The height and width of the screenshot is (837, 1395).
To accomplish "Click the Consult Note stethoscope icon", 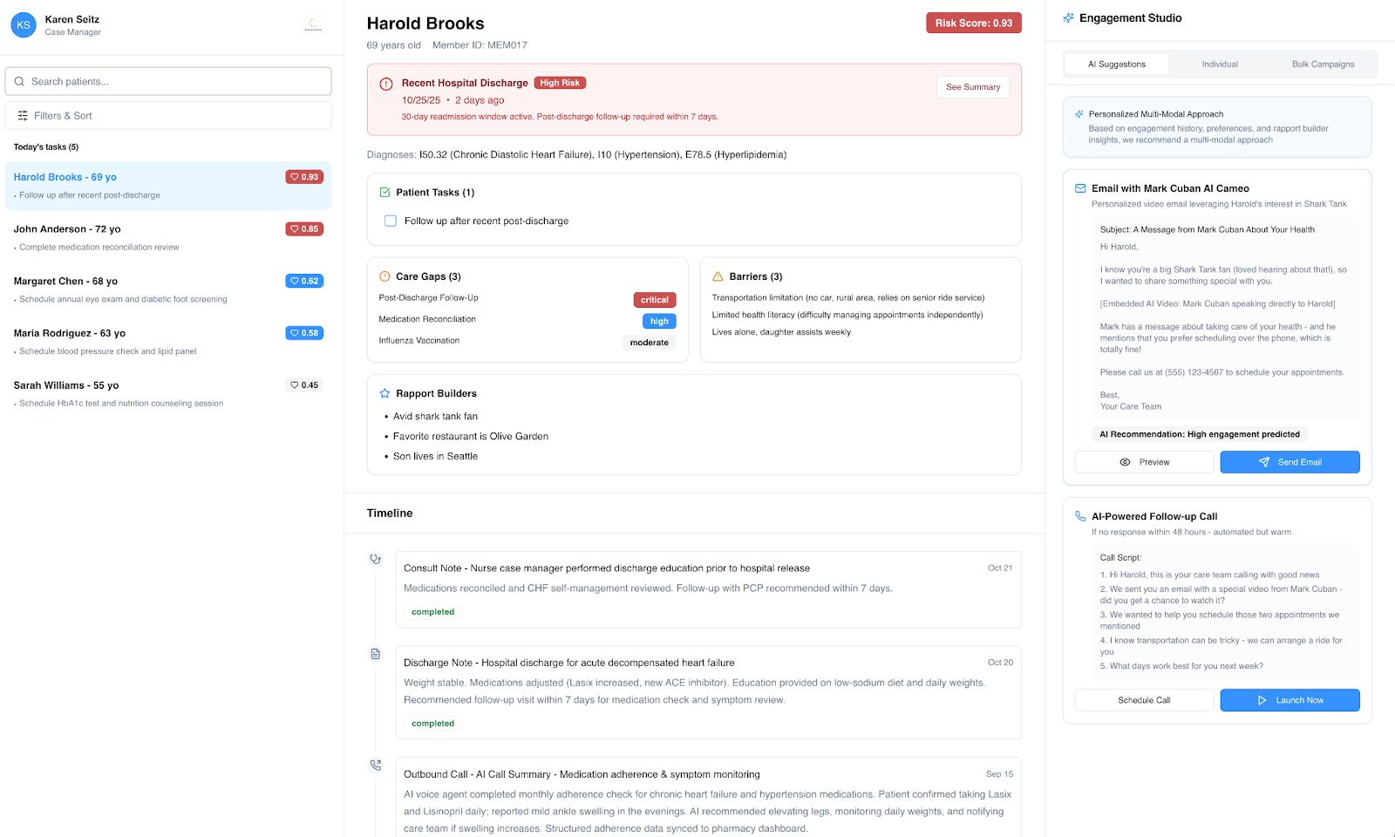I will point(376,559).
